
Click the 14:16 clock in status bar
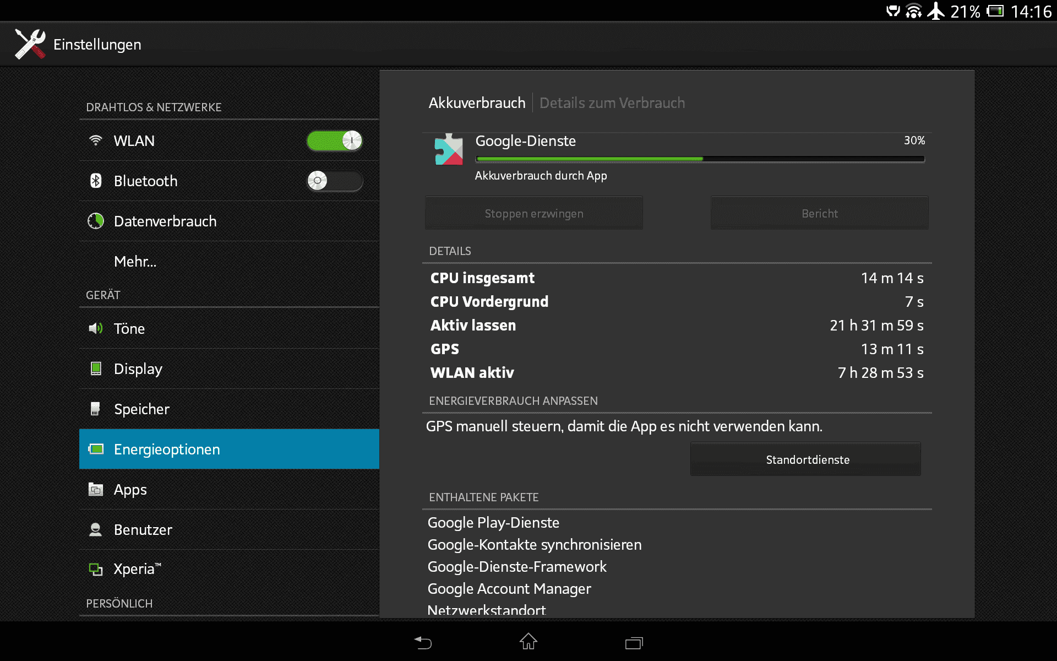[x=1031, y=12]
